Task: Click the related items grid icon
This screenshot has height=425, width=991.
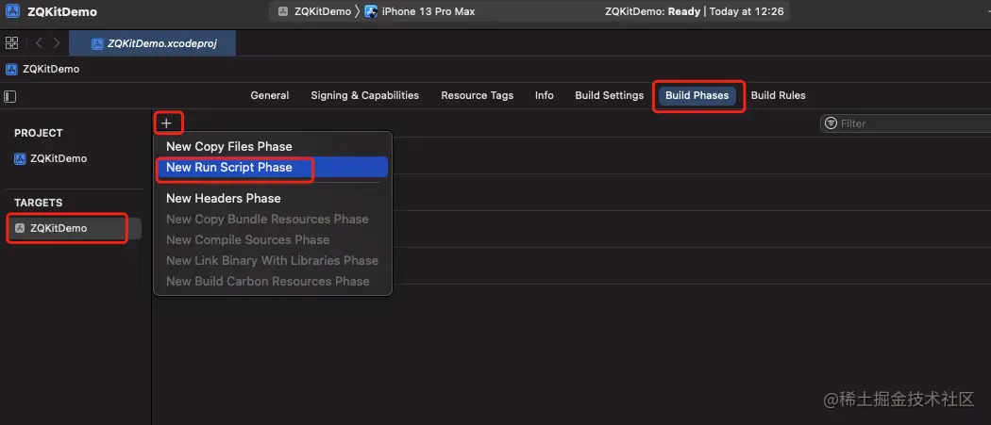Action: click(x=11, y=43)
